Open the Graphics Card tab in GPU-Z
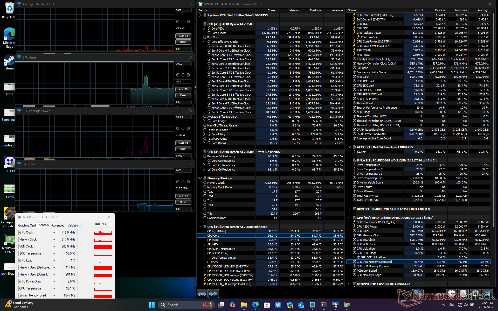The height and width of the screenshot is (311, 498). coord(27,225)
